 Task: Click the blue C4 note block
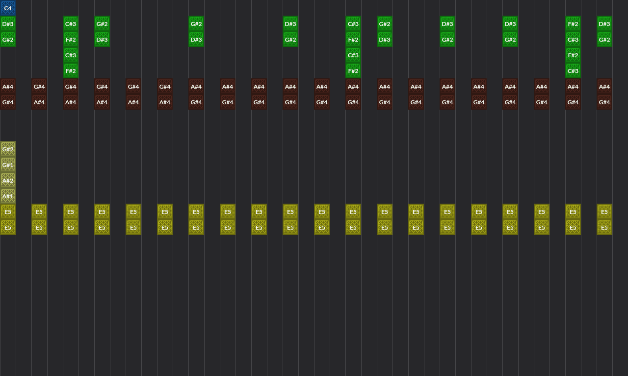point(8,8)
